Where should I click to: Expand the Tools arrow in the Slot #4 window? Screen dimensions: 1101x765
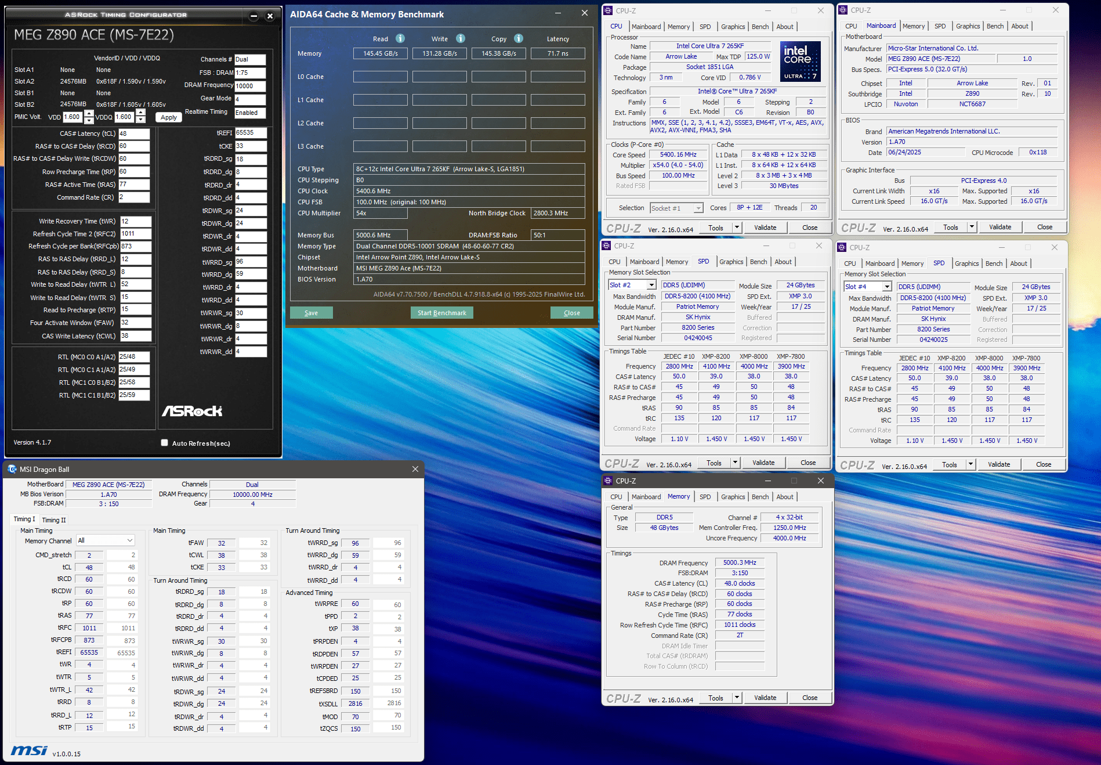point(970,464)
